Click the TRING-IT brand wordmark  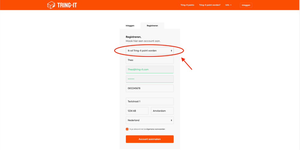[67, 5]
